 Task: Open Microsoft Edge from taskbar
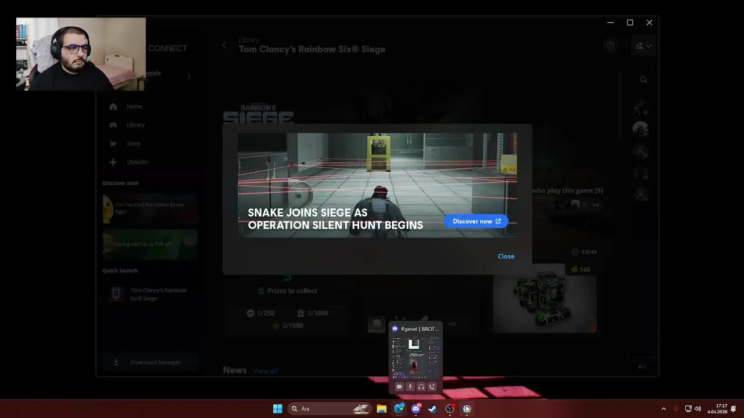399,409
